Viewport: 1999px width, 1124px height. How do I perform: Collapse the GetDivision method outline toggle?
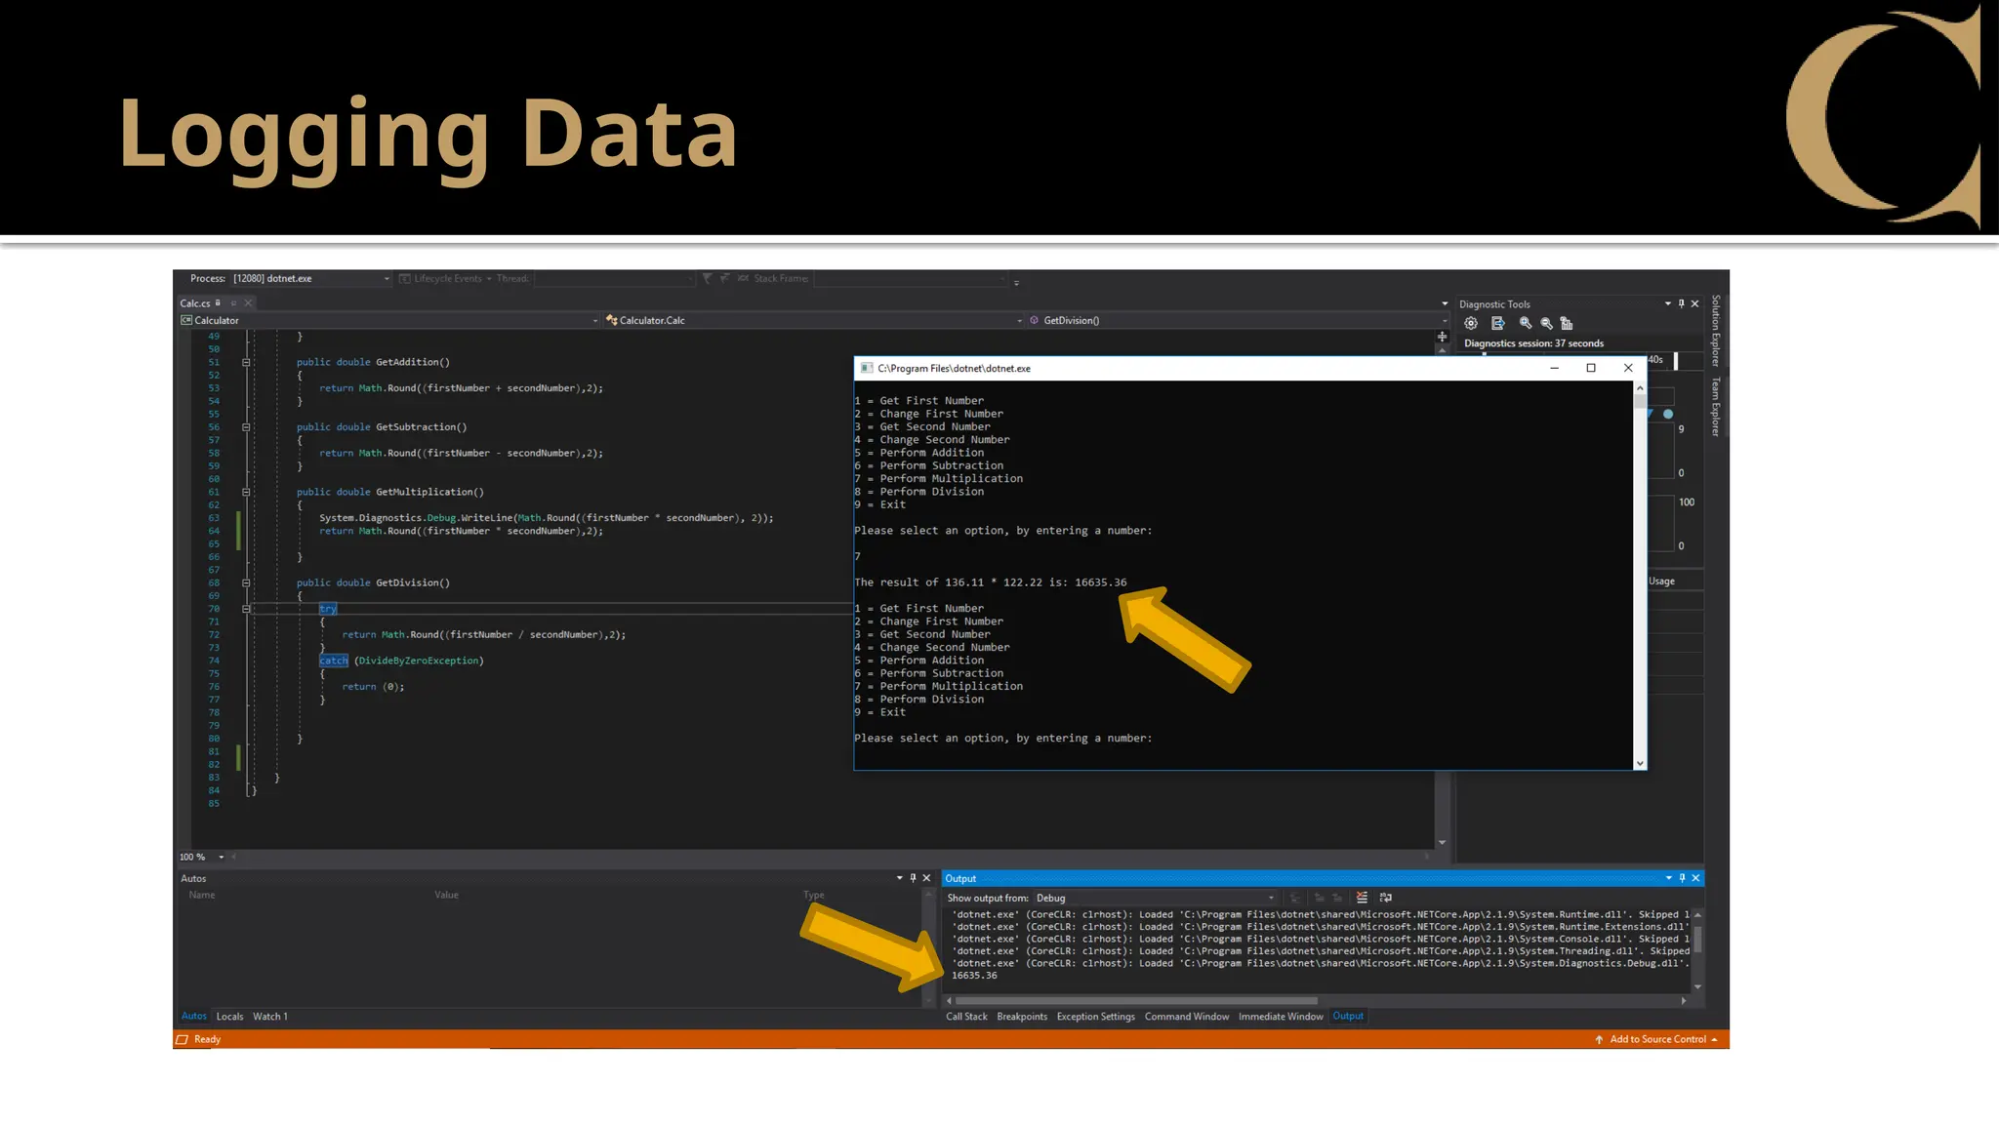tap(246, 582)
